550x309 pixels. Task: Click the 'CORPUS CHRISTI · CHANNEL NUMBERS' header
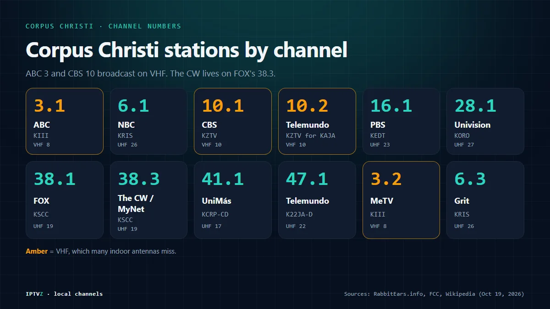click(x=104, y=26)
